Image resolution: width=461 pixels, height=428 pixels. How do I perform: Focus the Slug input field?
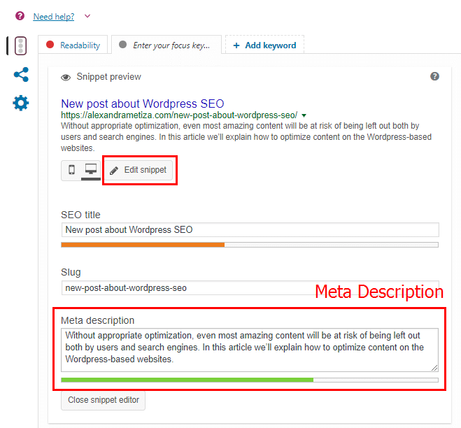(250, 288)
